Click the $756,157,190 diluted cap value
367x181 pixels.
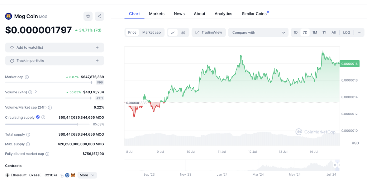pyautogui.click(x=93, y=154)
